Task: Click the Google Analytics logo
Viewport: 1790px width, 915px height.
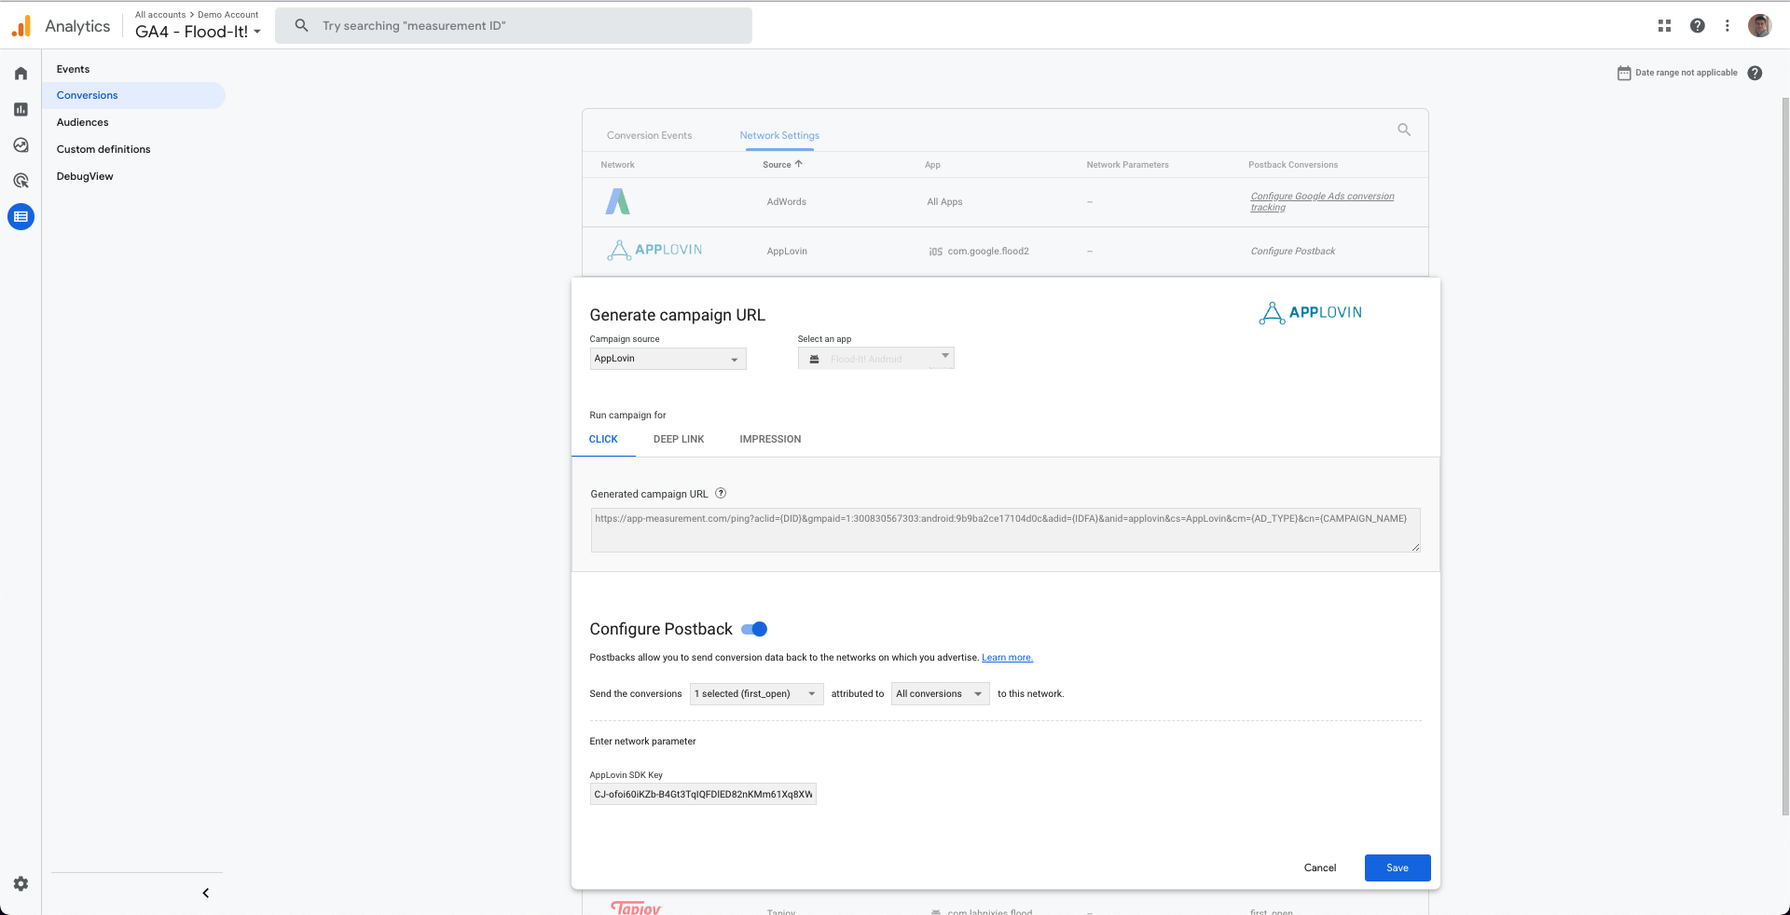Action: pyautogui.click(x=21, y=26)
